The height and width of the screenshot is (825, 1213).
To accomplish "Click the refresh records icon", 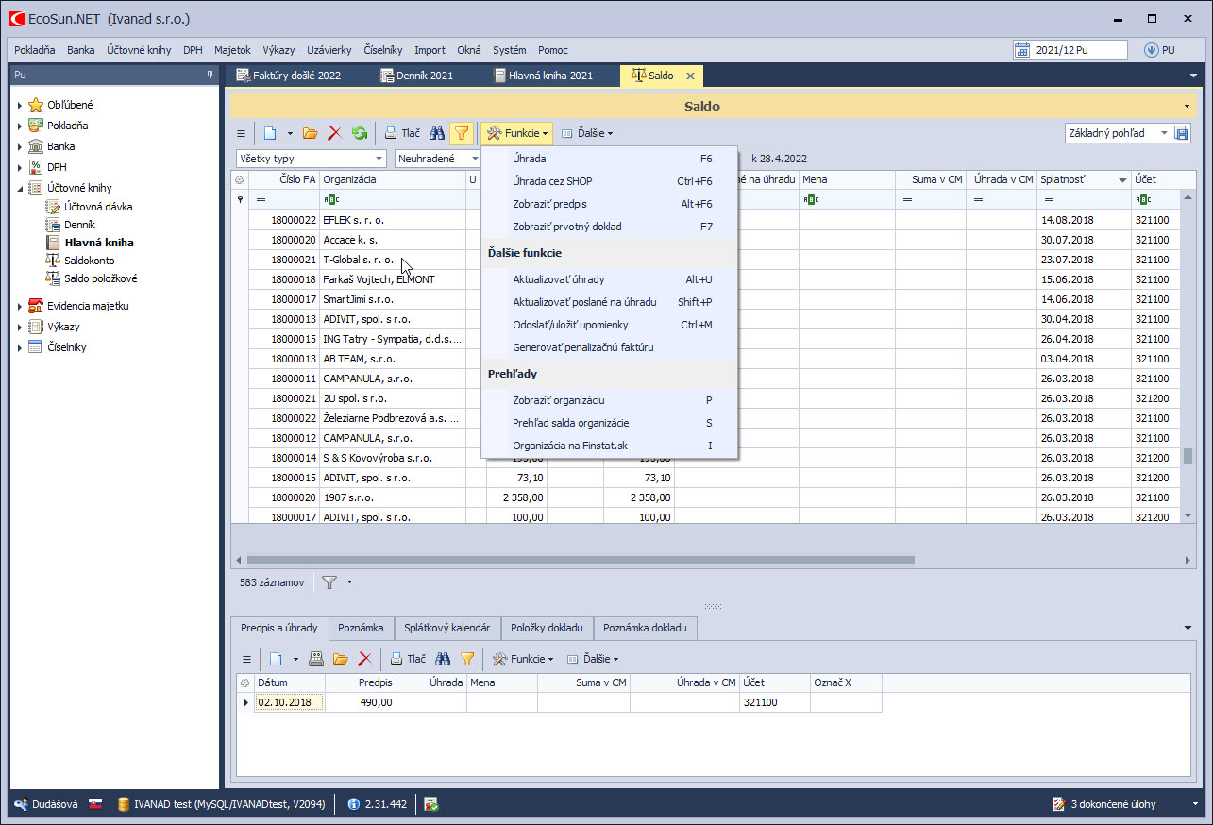I will click(x=359, y=132).
